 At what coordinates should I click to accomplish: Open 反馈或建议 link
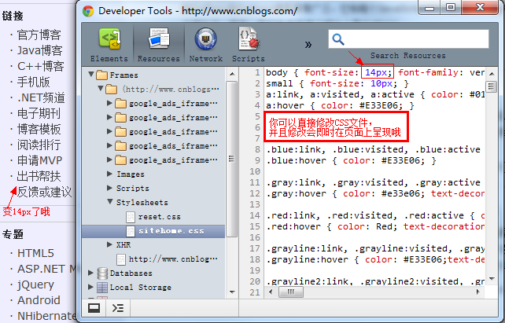(x=44, y=192)
